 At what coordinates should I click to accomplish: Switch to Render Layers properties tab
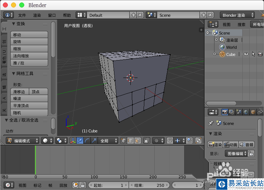[232, 112]
